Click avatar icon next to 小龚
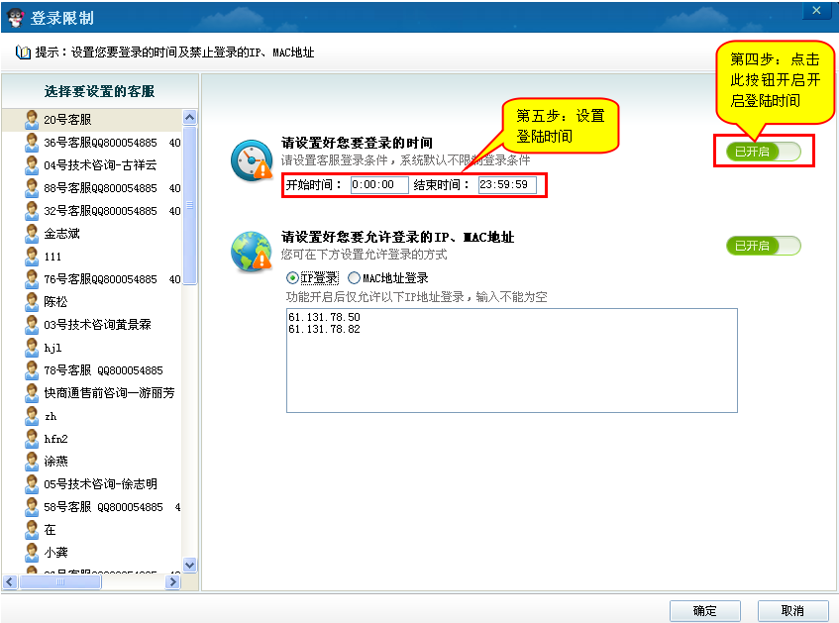839x623 pixels. [x=32, y=553]
